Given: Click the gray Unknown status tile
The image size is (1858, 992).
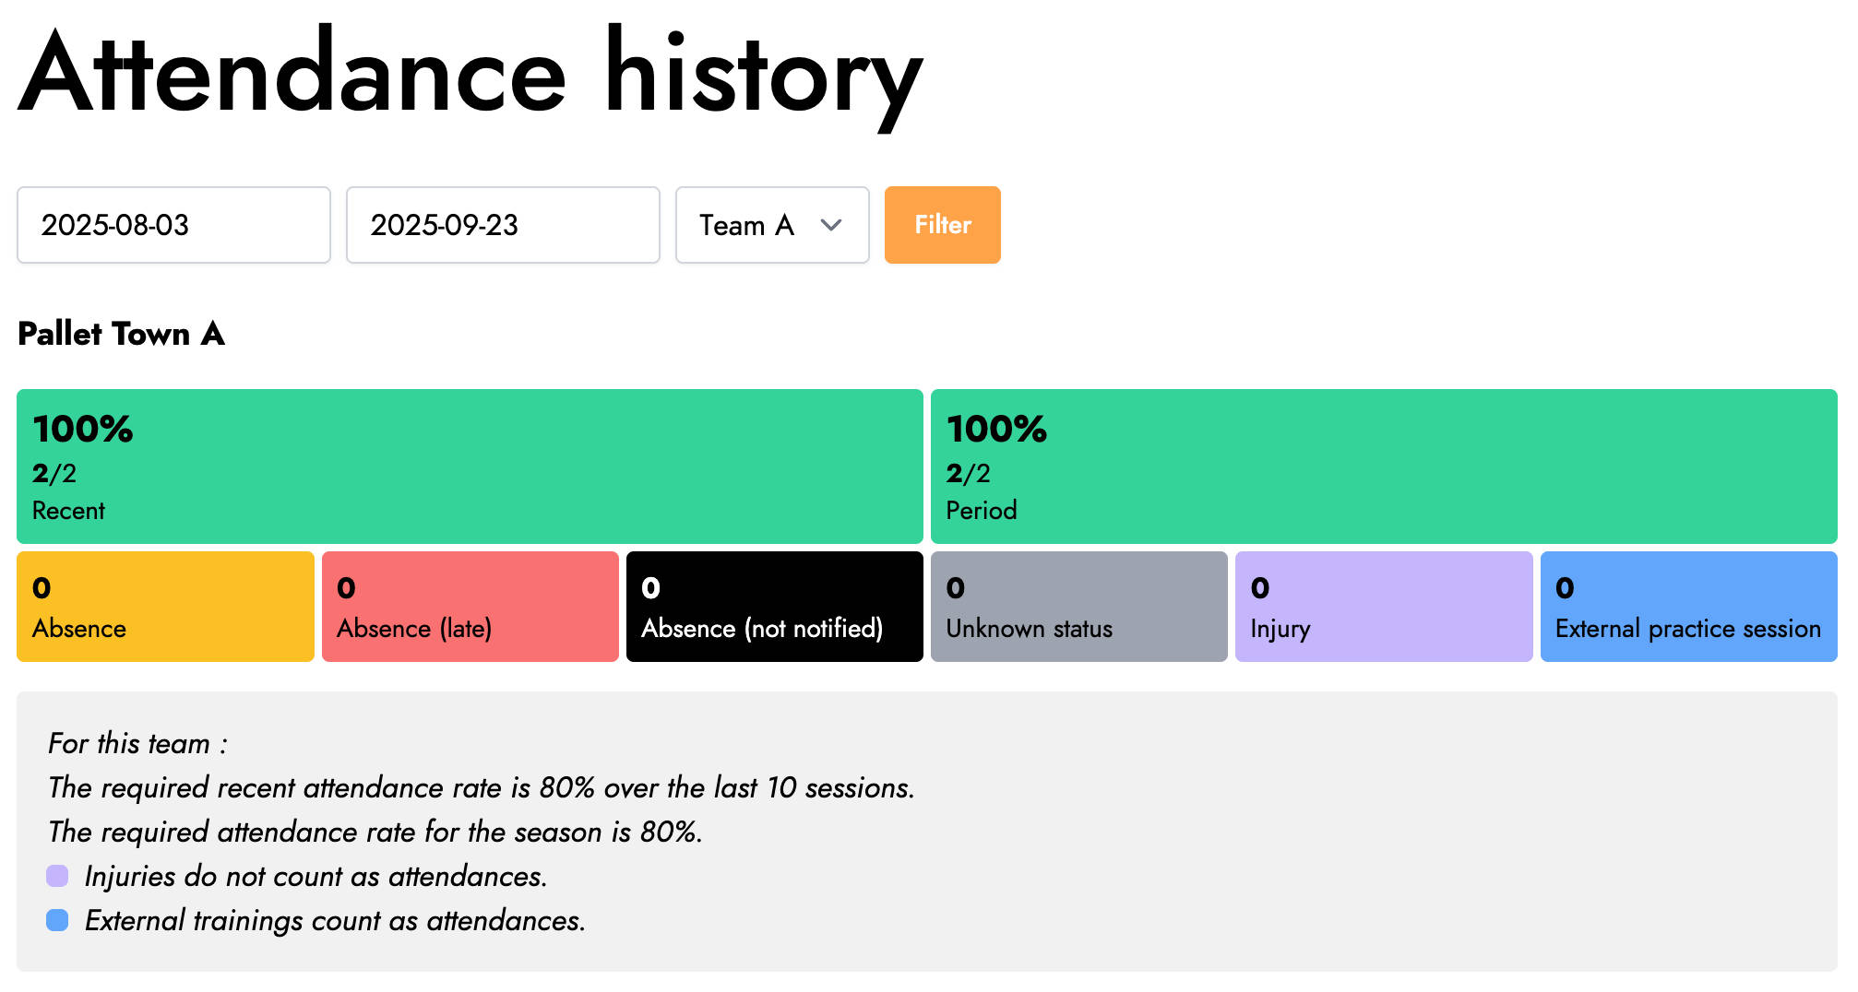Looking at the screenshot, I should 1078,607.
